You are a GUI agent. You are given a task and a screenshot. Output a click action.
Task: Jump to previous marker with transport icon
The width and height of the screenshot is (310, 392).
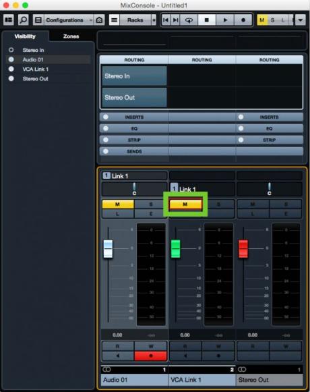coord(166,20)
